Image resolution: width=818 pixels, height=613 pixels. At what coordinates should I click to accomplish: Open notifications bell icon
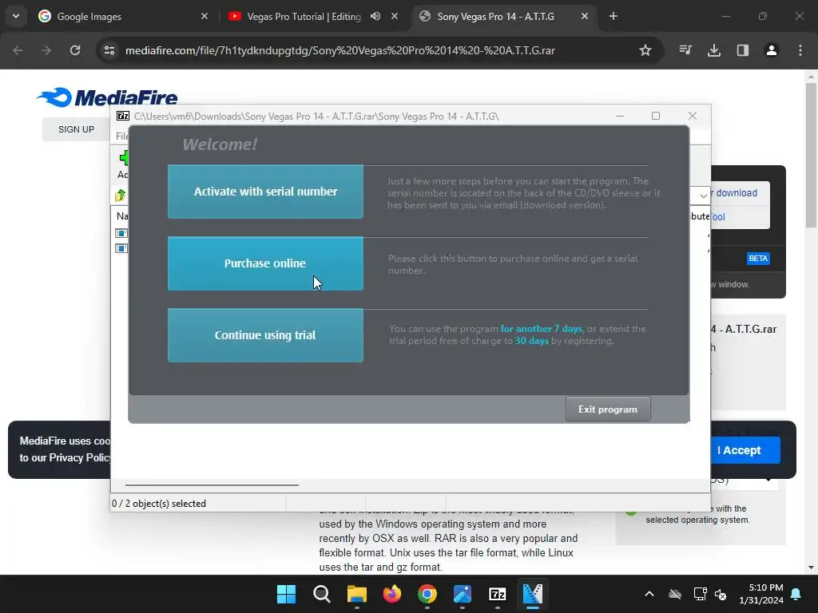click(796, 594)
